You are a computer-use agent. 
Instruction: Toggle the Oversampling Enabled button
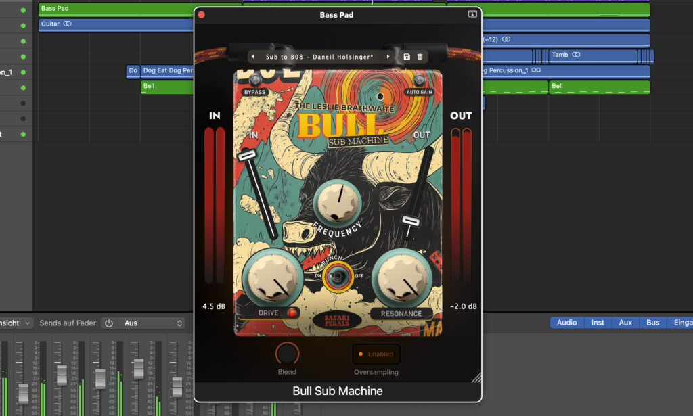tap(376, 354)
